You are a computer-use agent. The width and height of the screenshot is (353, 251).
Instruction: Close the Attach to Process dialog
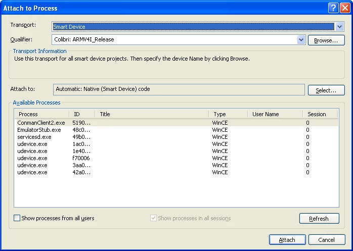point(345,8)
